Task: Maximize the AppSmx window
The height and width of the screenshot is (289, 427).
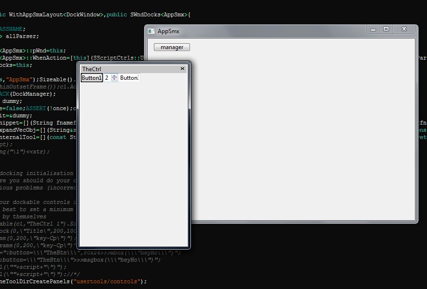Action: 386,29
